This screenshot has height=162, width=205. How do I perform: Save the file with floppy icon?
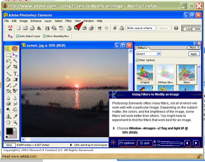(47, 28)
